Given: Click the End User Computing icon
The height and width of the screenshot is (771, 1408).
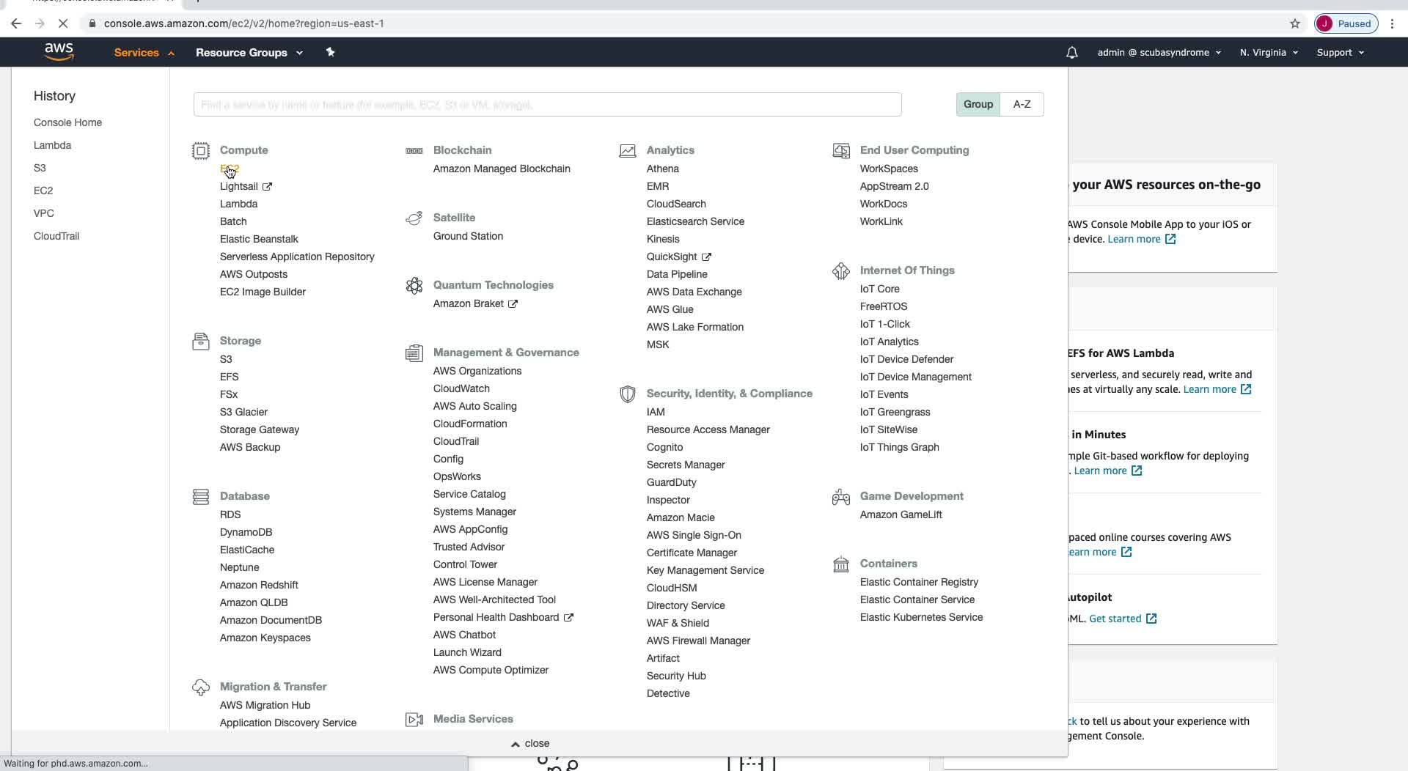Looking at the screenshot, I should click(x=841, y=151).
